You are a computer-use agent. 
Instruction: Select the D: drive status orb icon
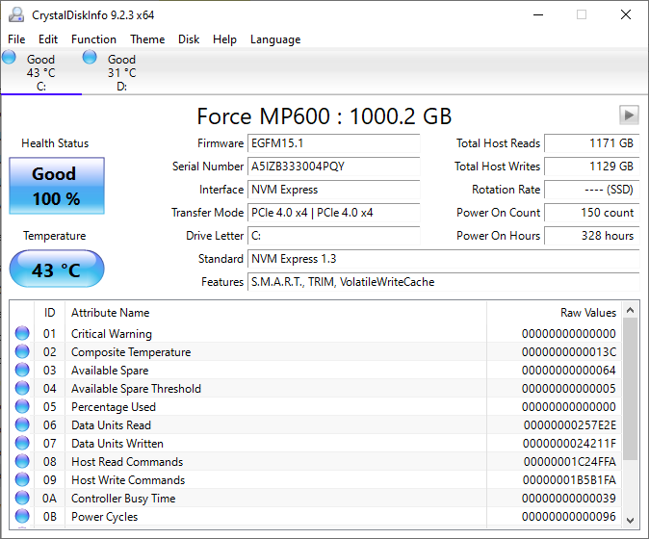coord(90,57)
